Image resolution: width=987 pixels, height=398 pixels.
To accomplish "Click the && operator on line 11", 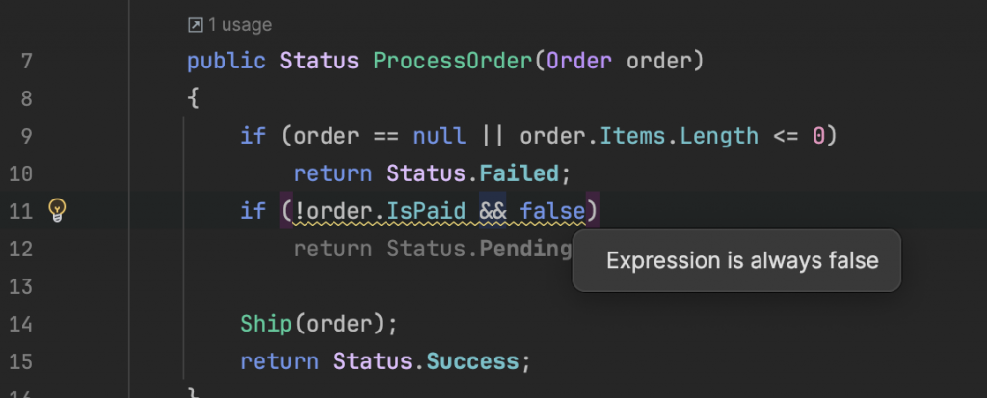I will tap(493, 211).
